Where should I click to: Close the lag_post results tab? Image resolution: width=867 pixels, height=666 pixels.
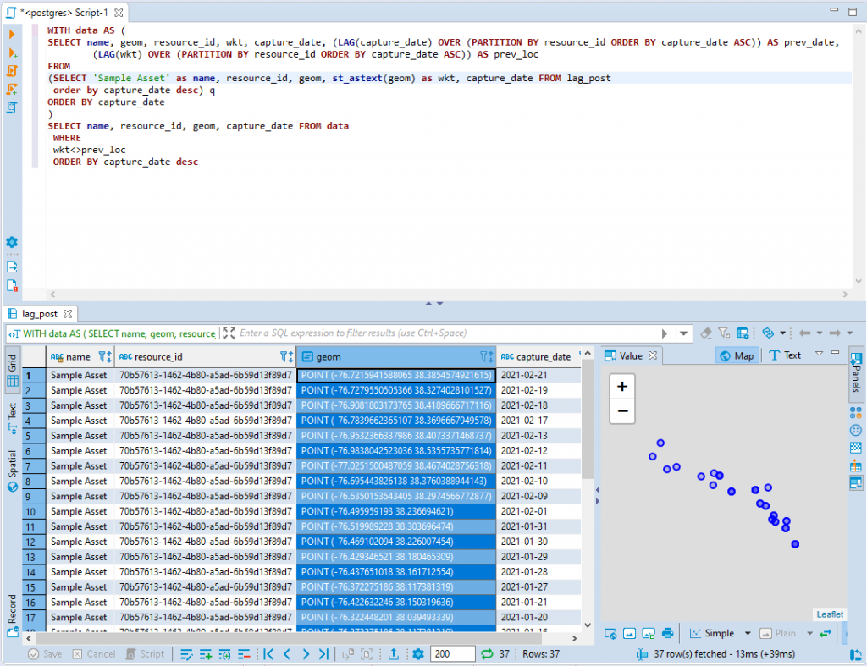point(68,314)
